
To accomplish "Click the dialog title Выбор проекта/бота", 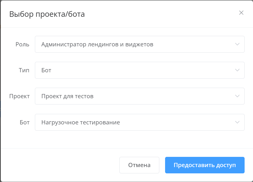I will click(47, 14).
